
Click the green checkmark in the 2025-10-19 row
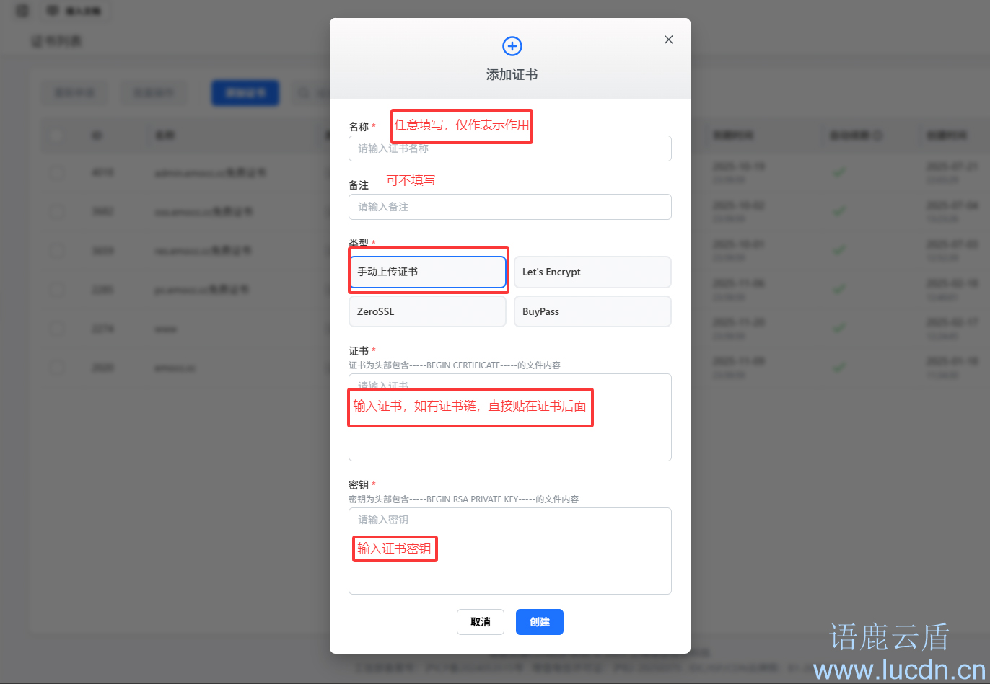838,172
